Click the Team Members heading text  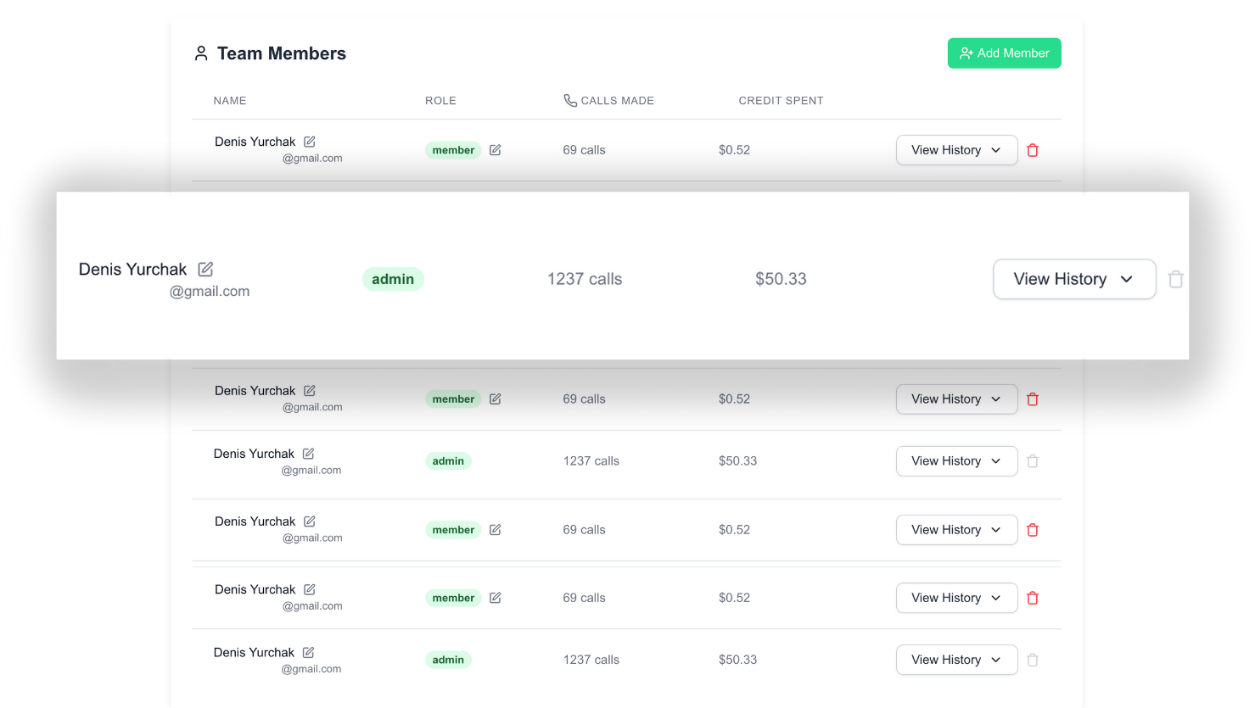[x=282, y=53]
